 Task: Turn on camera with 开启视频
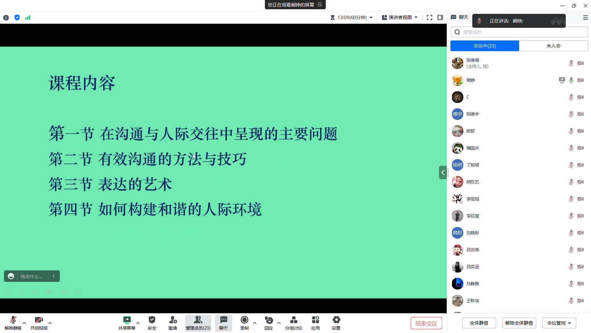39,320
